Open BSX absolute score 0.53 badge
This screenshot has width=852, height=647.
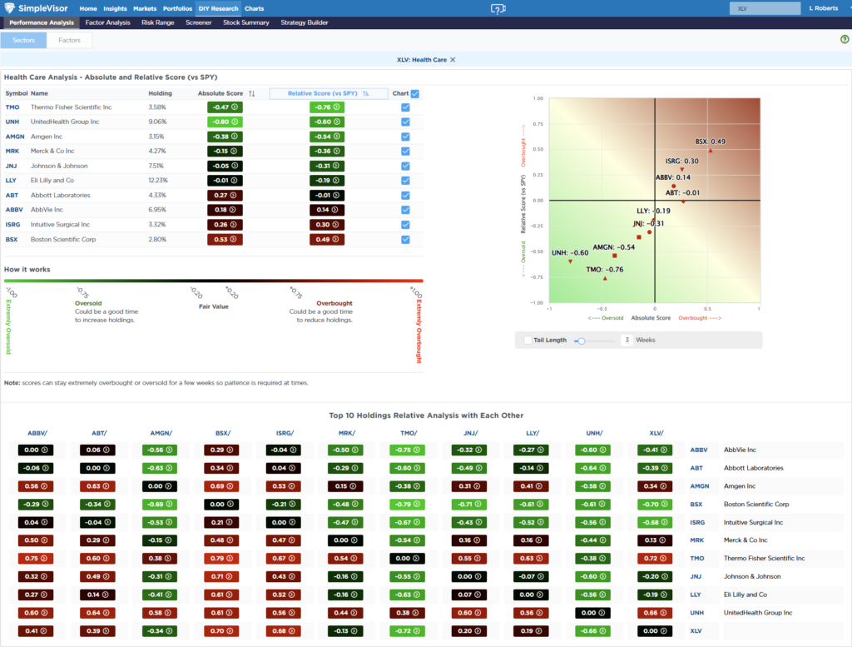coord(225,239)
